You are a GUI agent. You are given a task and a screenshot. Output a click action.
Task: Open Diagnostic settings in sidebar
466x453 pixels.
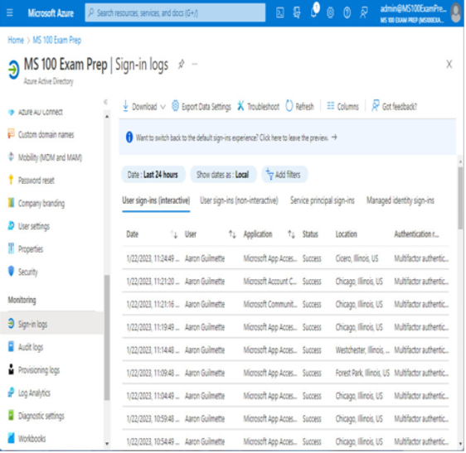tap(41, 416)
